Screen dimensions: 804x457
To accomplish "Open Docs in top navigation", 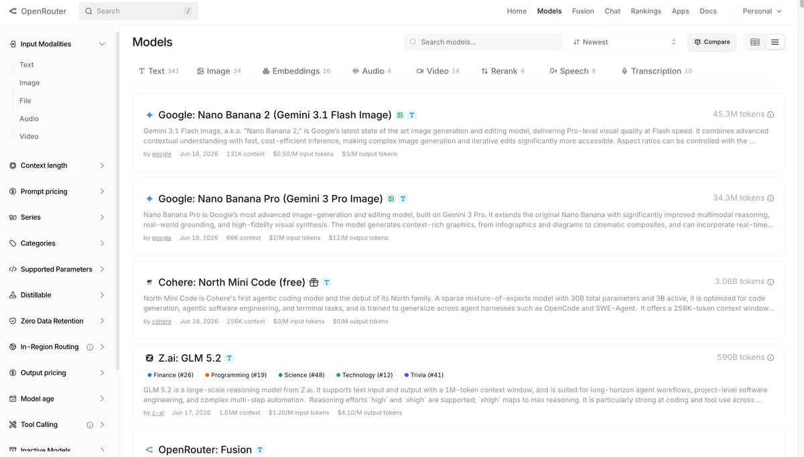I will click(x=708, y=11).
